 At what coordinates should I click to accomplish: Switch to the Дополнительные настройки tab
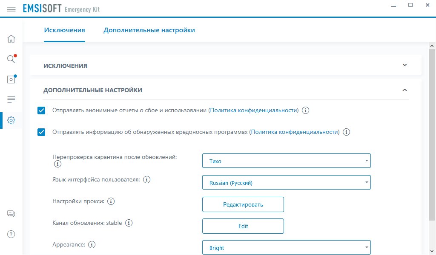point(149,30)
